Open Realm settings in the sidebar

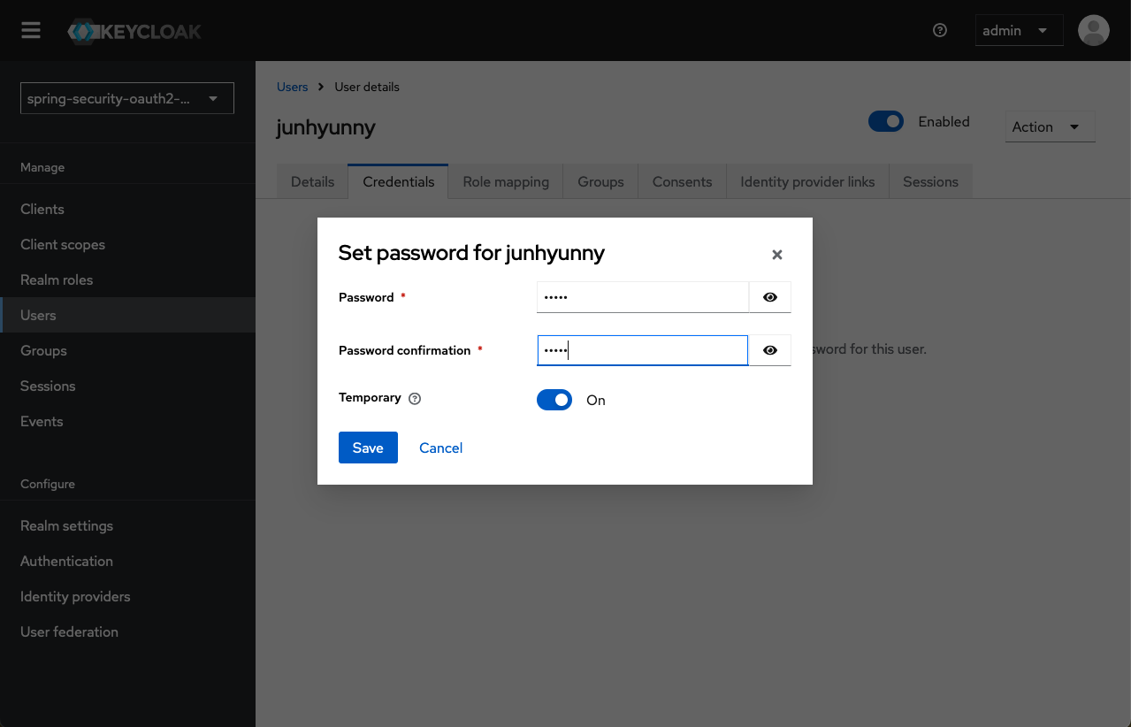click(x=127, y=525)
